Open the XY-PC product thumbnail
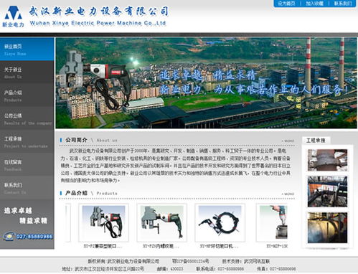Viewport: 358px width, 274px height. 103,222
